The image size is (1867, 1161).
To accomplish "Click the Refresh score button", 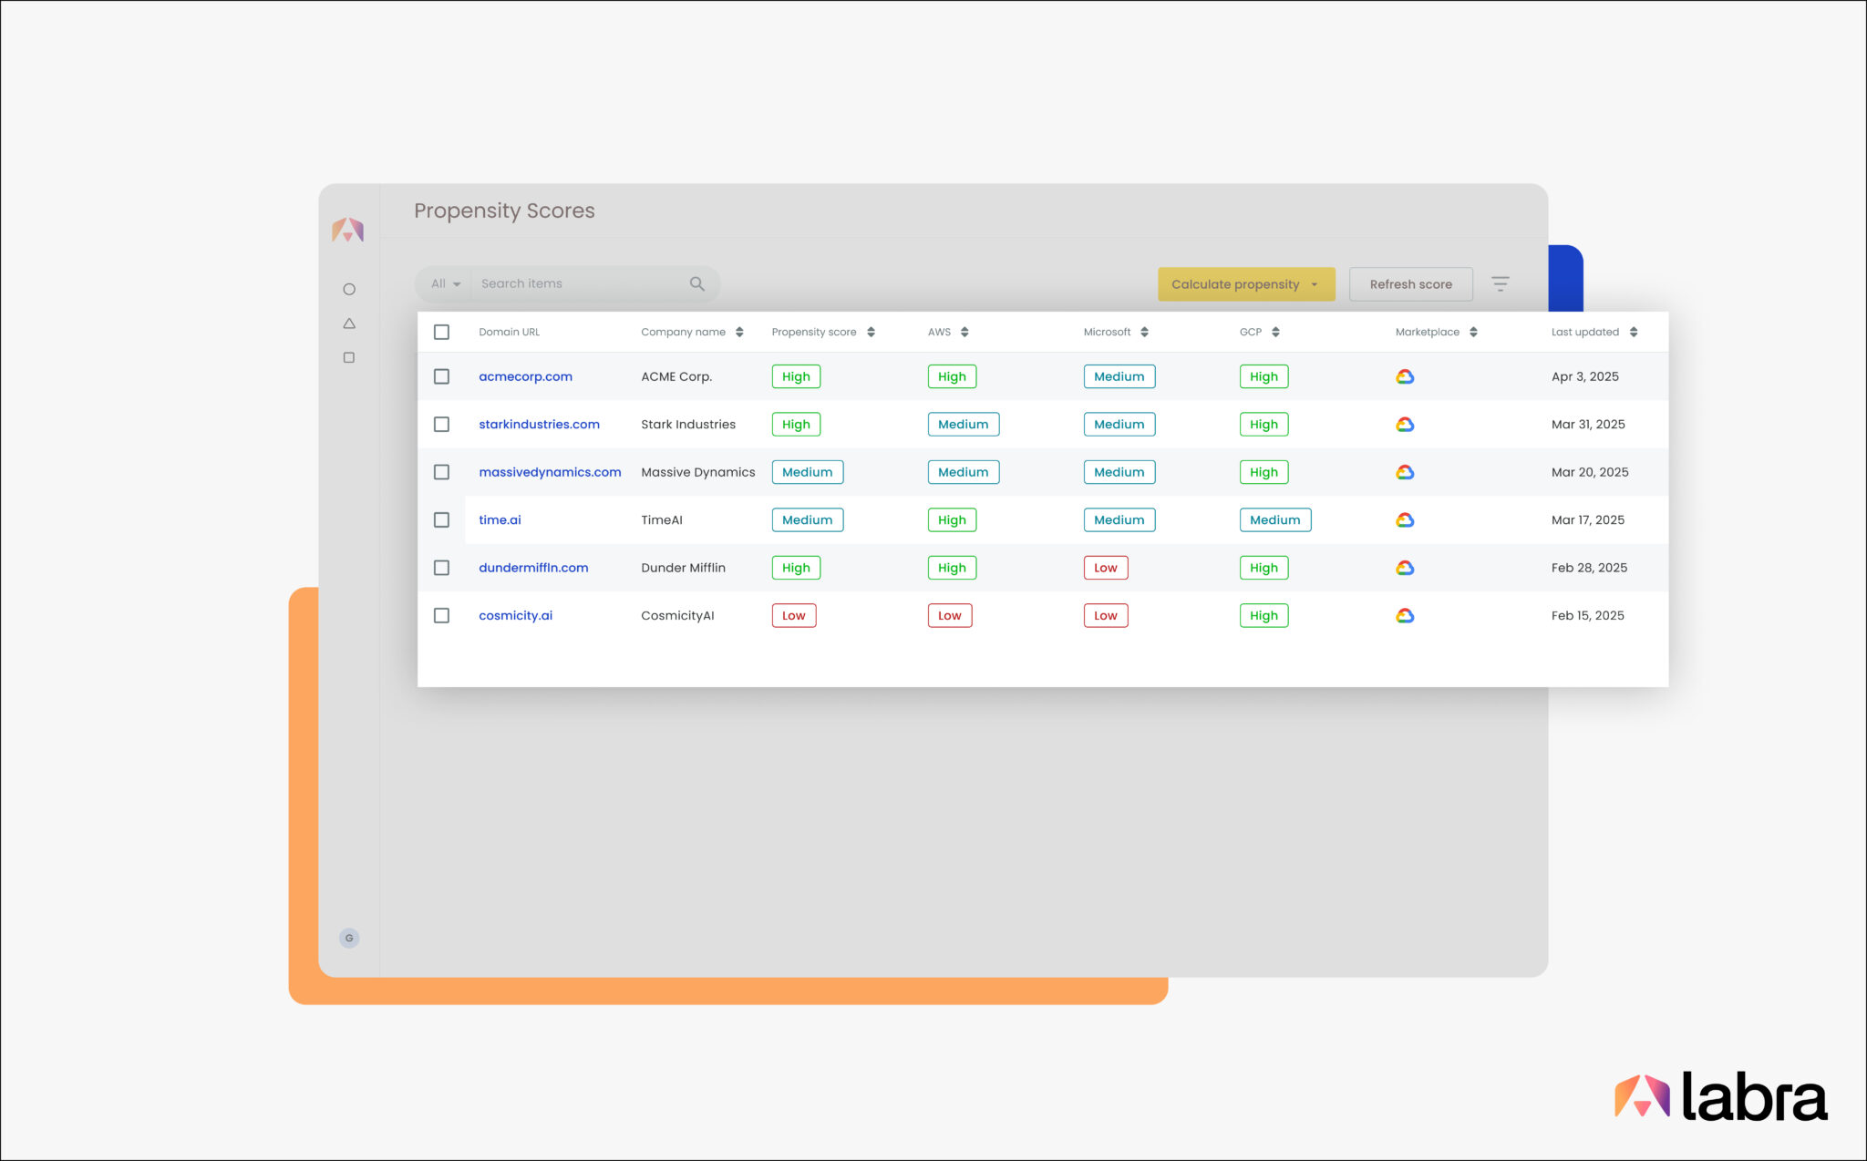I will tap(1410, 283).
